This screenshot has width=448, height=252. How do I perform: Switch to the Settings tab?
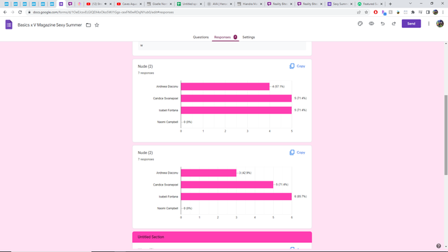[x=248, y=37]
